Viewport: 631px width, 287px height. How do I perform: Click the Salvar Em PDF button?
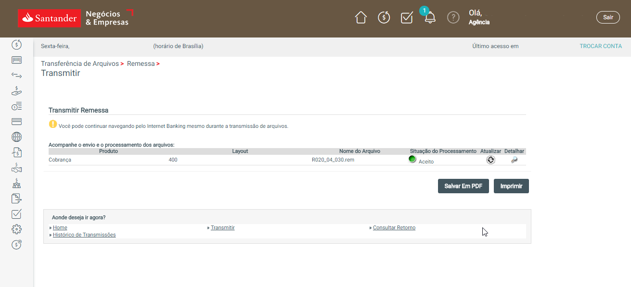(463, 186)
